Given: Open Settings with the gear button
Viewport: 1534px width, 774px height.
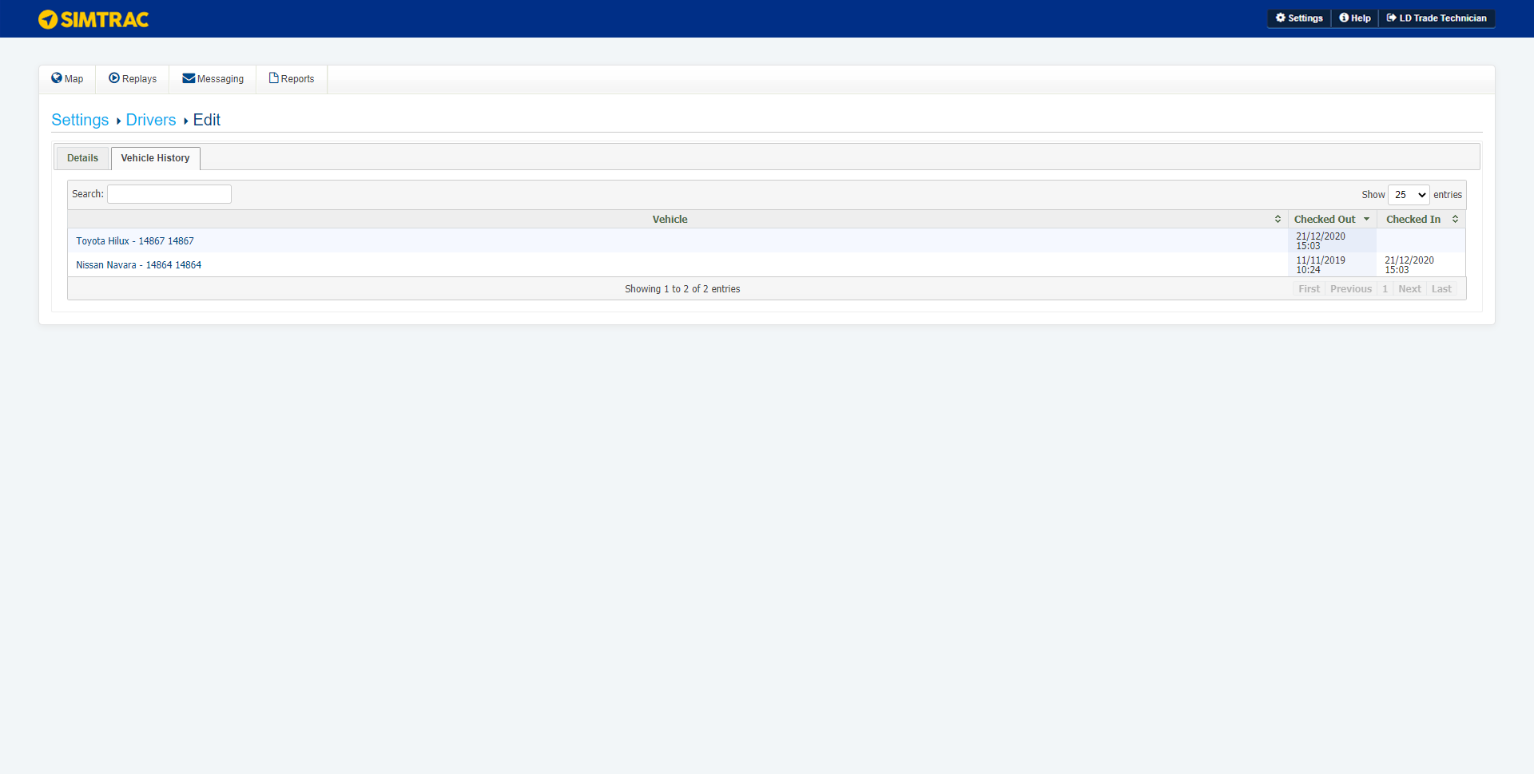Looking at the screenshot, I should pos(1299,18).
